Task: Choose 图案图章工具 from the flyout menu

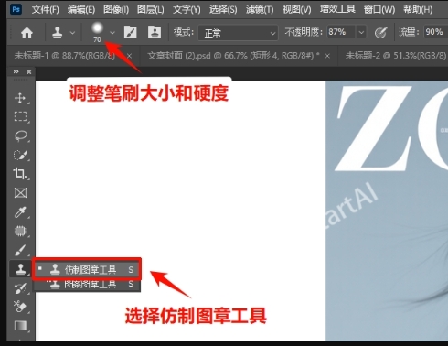Action: [x=87, y=284]
